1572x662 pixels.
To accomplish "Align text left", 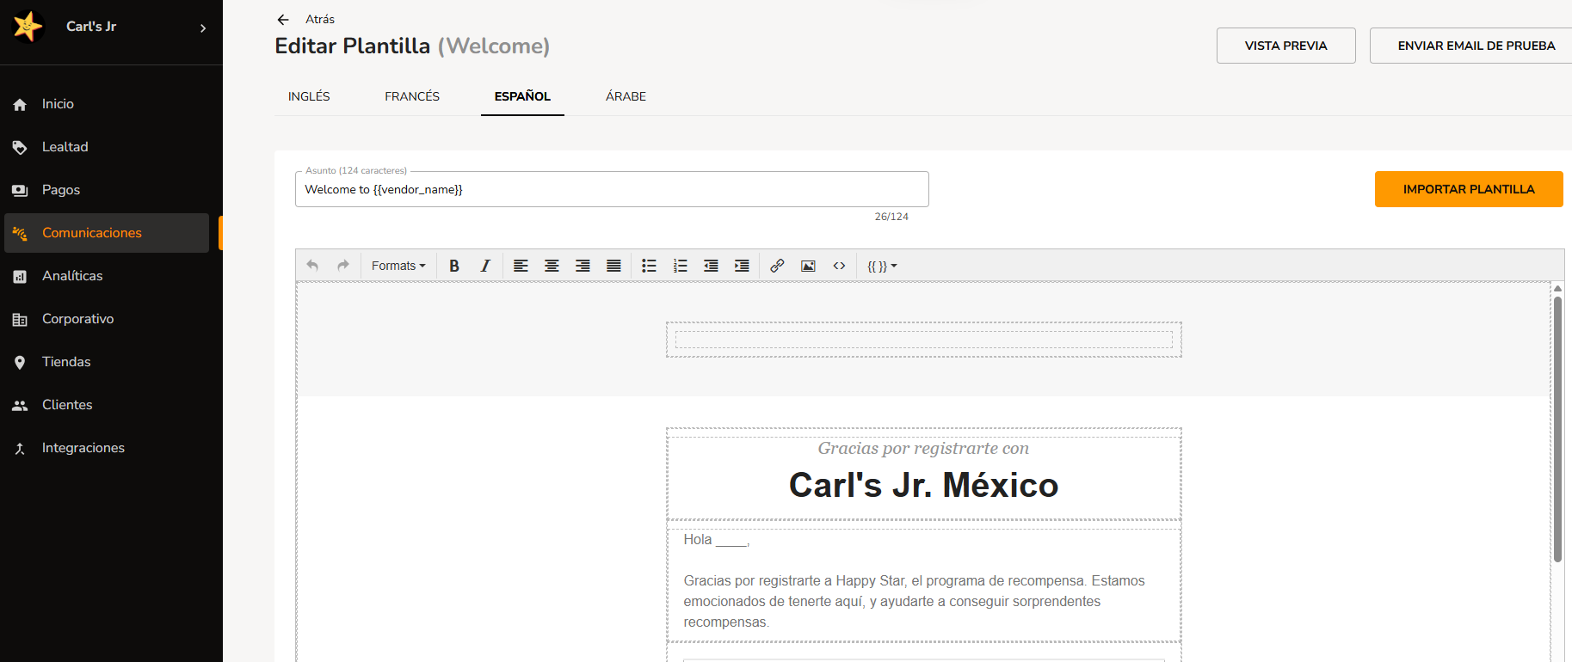I will click(521, 266).
